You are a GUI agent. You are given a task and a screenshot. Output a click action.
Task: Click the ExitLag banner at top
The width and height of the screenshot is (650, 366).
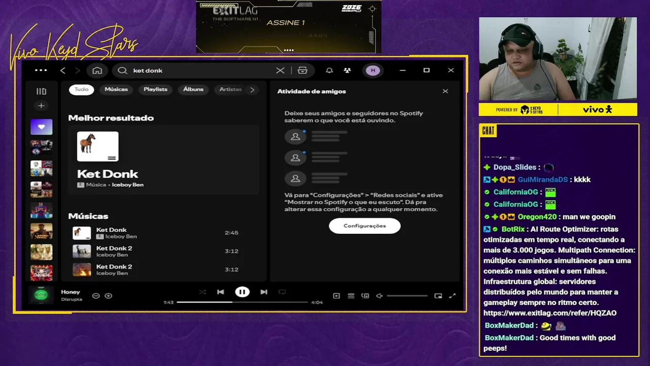coord(288,26)
